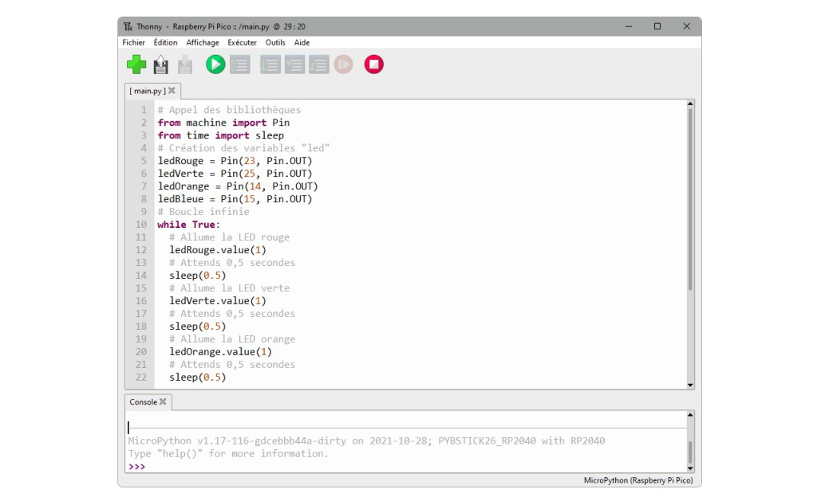The width and height of the screenshot is (817, 497).
Task: Start debugging the current script
Action: click(x=240, y=65)
